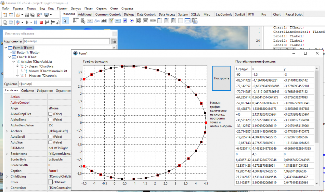
Task: Switch to the События tab
Action: point(28,91)
